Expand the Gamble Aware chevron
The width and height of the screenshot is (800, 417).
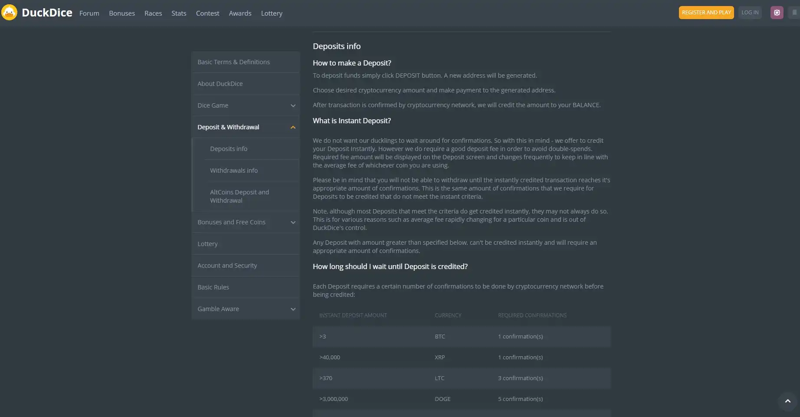coord(293,309)
